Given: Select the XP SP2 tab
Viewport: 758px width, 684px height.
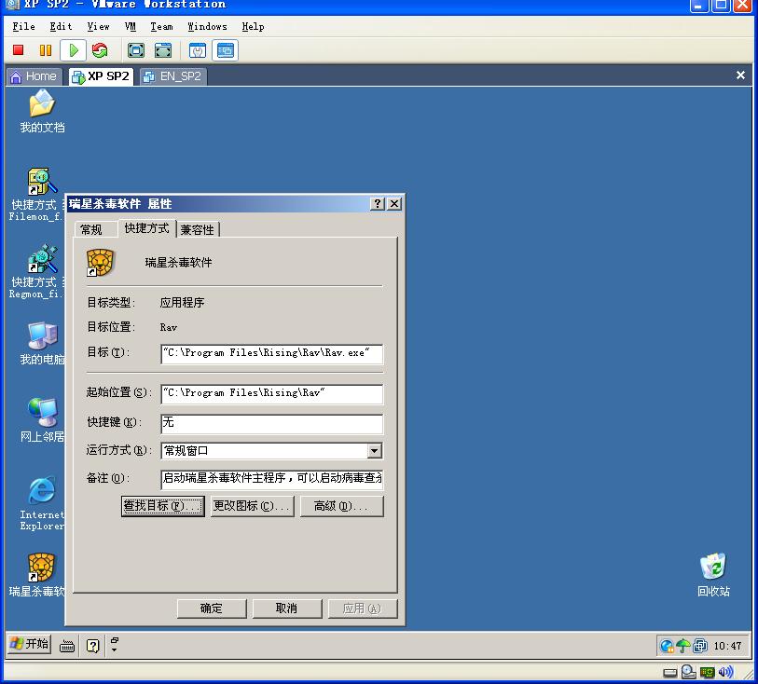Looking at the screenshot, I should coord(101,76).
